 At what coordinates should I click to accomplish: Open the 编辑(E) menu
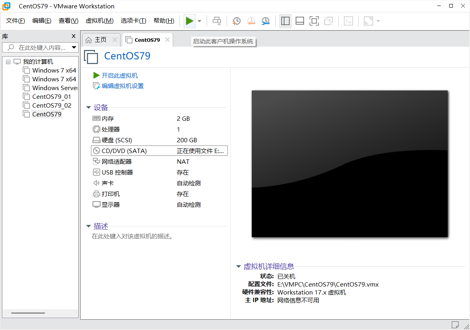pos(41,21)
